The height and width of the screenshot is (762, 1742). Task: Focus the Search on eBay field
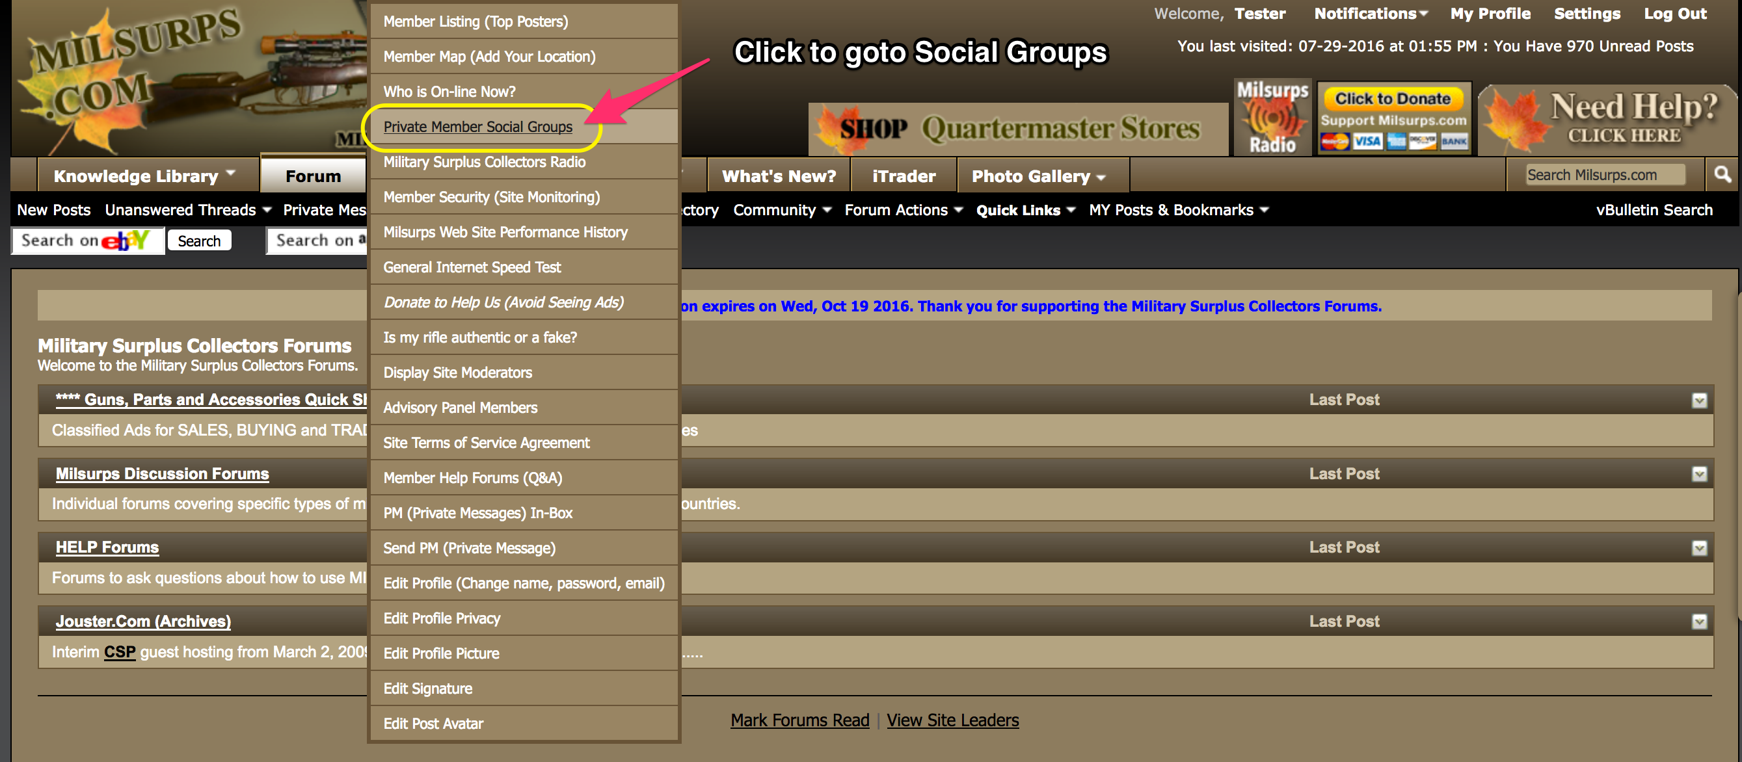87,241
